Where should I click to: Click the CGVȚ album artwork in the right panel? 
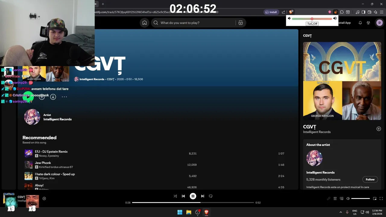(x=342, y=81)
